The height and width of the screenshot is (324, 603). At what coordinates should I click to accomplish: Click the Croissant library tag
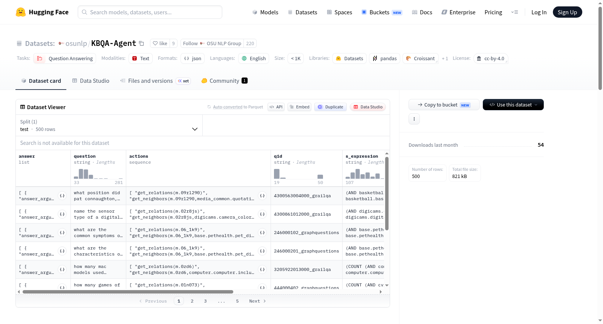pos(421,58)
